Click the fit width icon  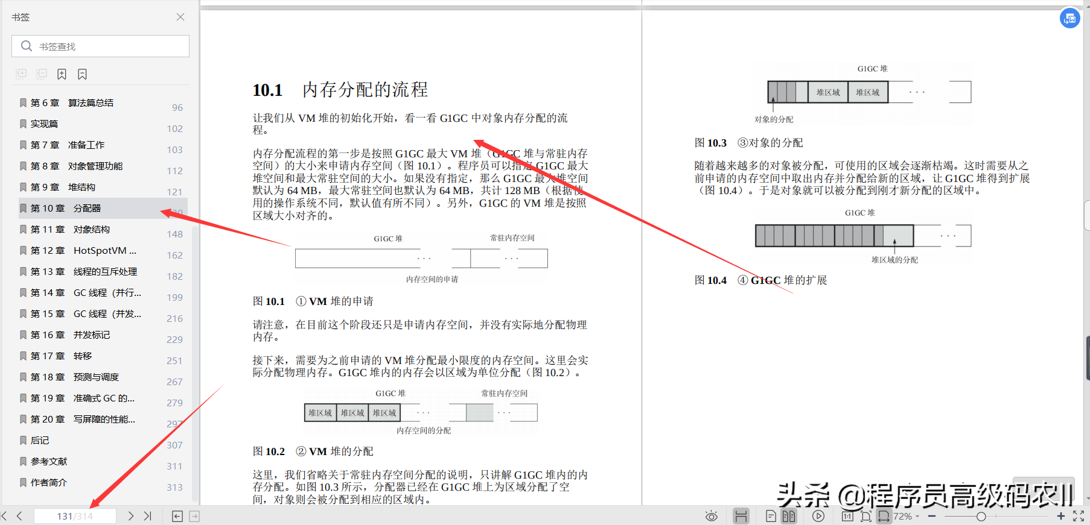click(884, 516)
